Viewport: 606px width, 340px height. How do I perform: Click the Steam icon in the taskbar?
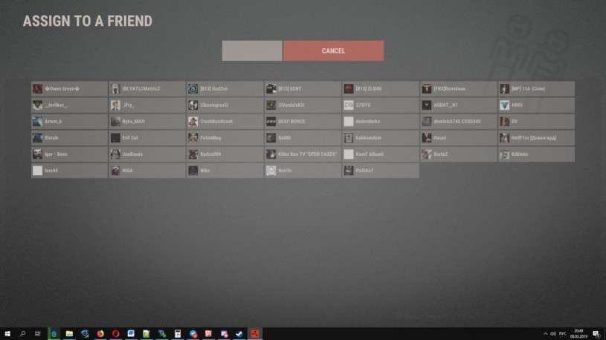[x=239, y=334]
